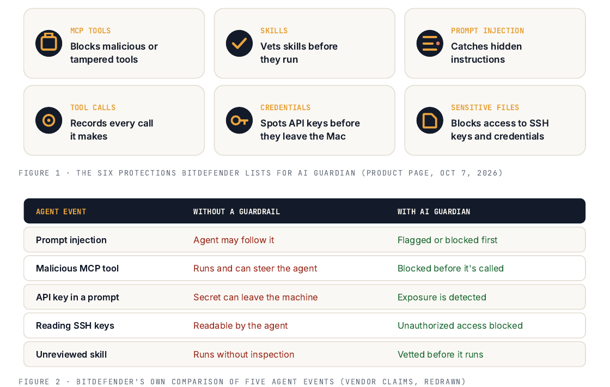The height and width of the screenshot is (387, 610).
Task: Click the 'Reading SSH keys' row label
Action: point(75,325)
